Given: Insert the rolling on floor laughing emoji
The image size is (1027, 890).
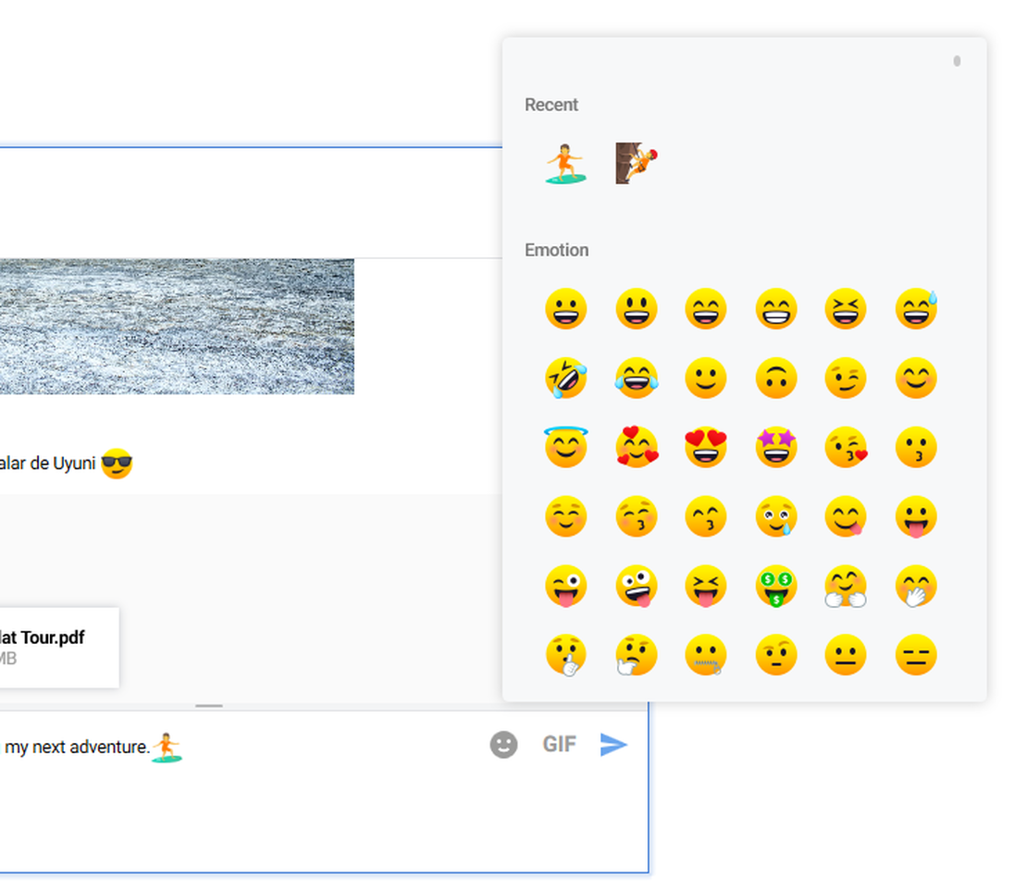Looking at the screenshot, I should 565,378.
